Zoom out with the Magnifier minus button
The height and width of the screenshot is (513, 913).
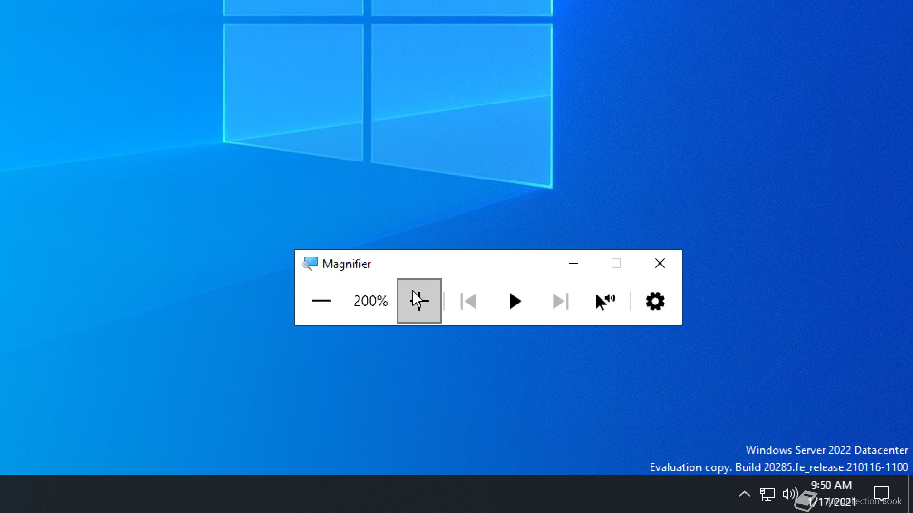321,301
